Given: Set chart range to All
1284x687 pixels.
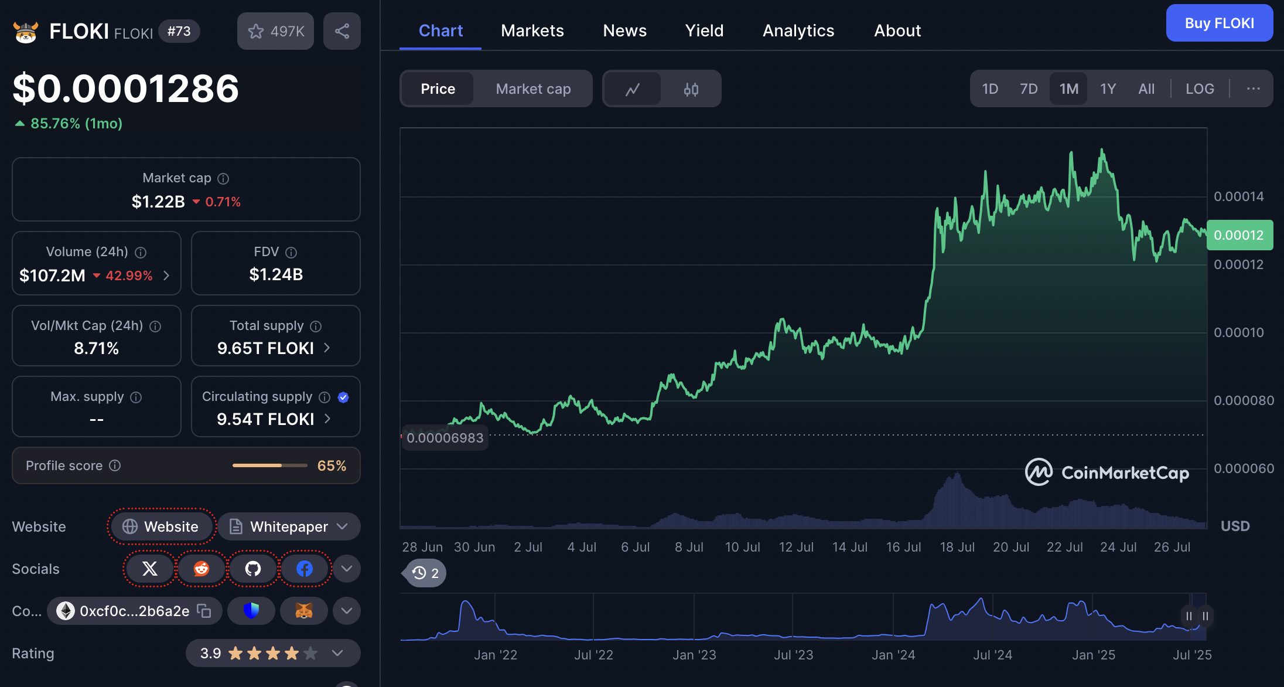Looking at the screenshot, I should click(x=1146, y=89).
